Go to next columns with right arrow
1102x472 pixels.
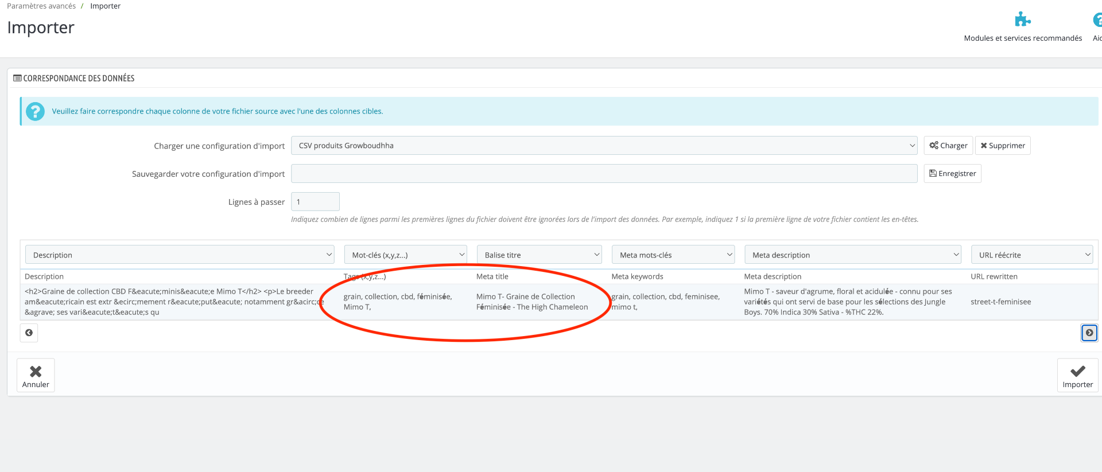point(1089,333)
